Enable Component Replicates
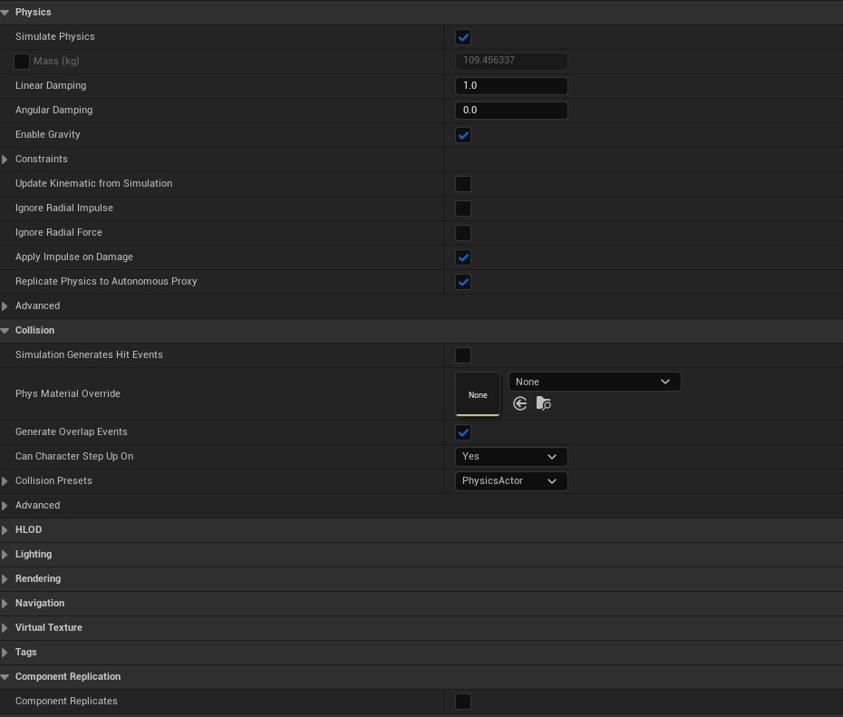 463,701
